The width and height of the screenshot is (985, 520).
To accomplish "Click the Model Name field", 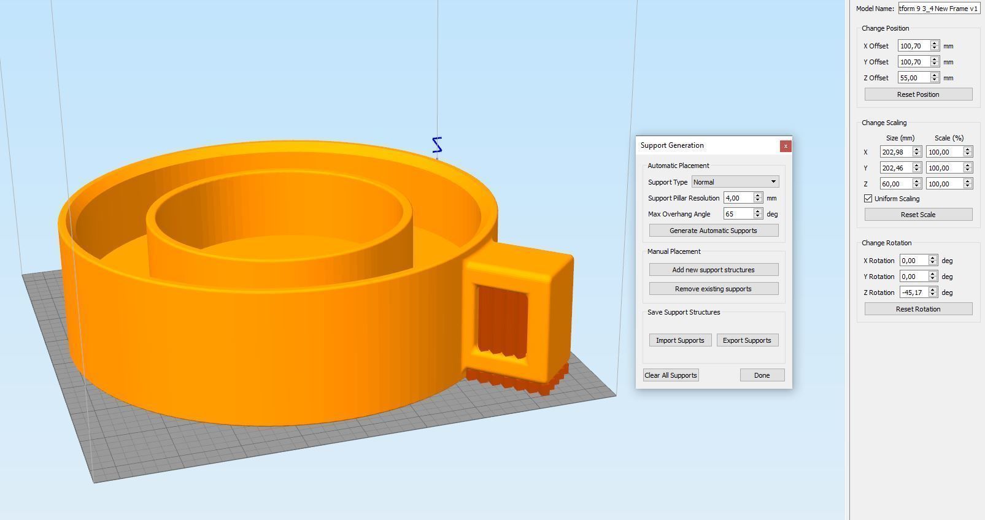I will [938, 9].
